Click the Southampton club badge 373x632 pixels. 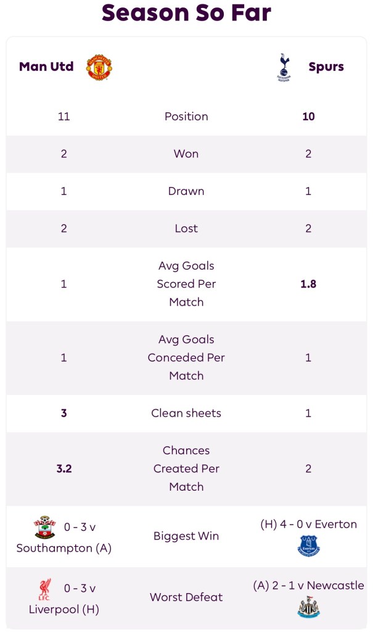click(x=45, y=528)
